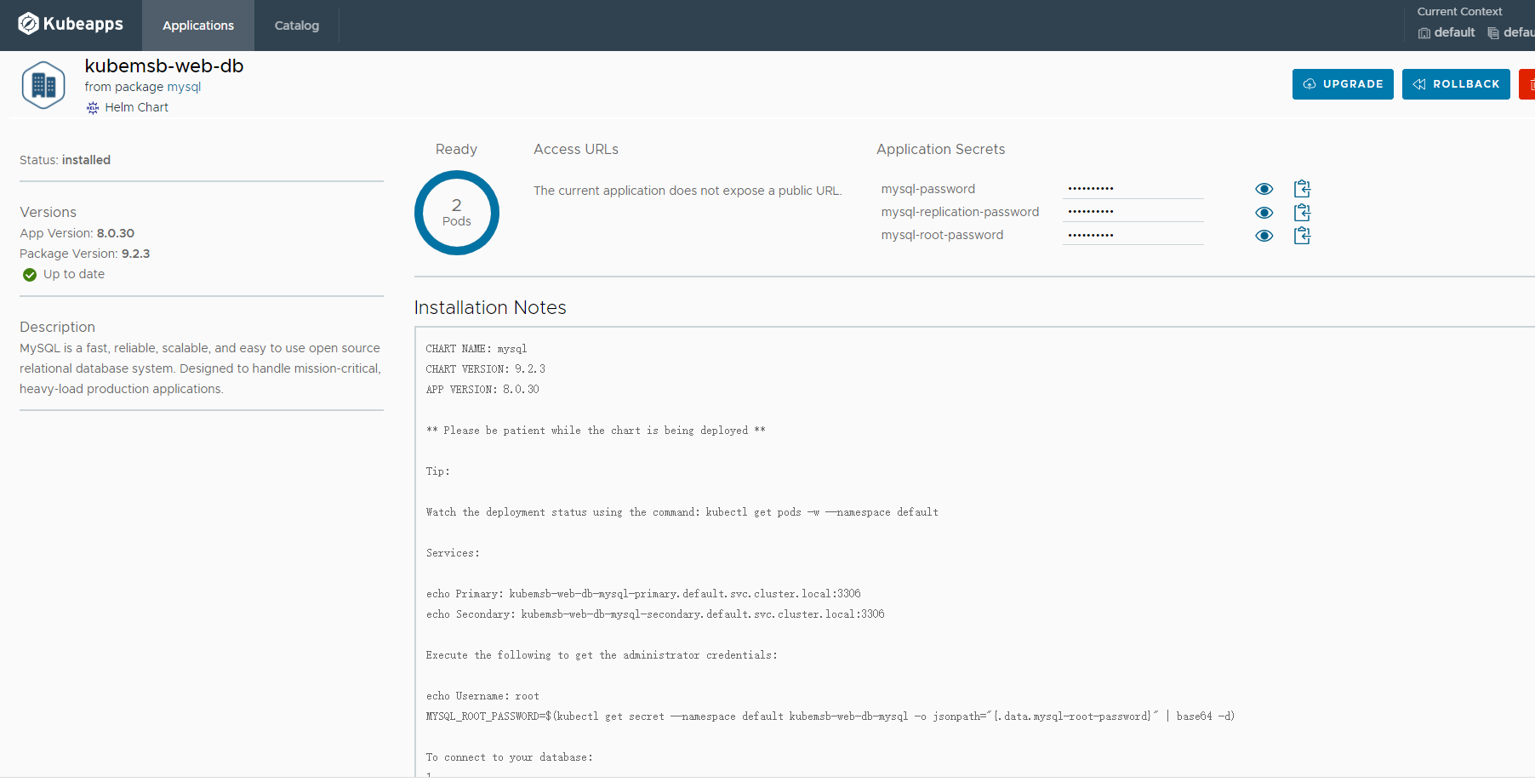Reveal the mysql-replication-password secret
This screenshot has width=1535, height=782.
tap(1264, 213)
